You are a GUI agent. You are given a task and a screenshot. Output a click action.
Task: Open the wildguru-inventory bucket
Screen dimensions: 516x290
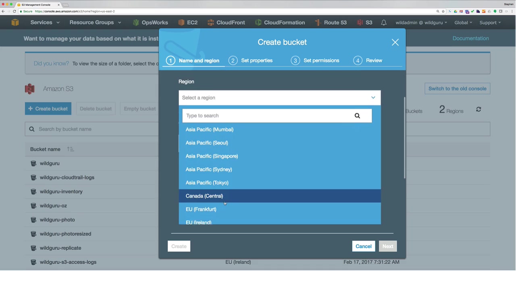pyautogui.click(x=61, y=191)
